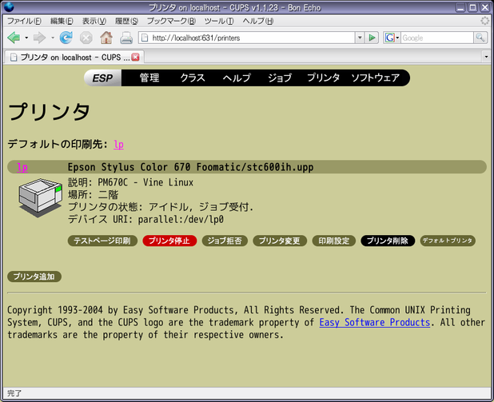
Task: Reload the page with the refresh icon
Action: pyautogui.click(x=66, y=38)
